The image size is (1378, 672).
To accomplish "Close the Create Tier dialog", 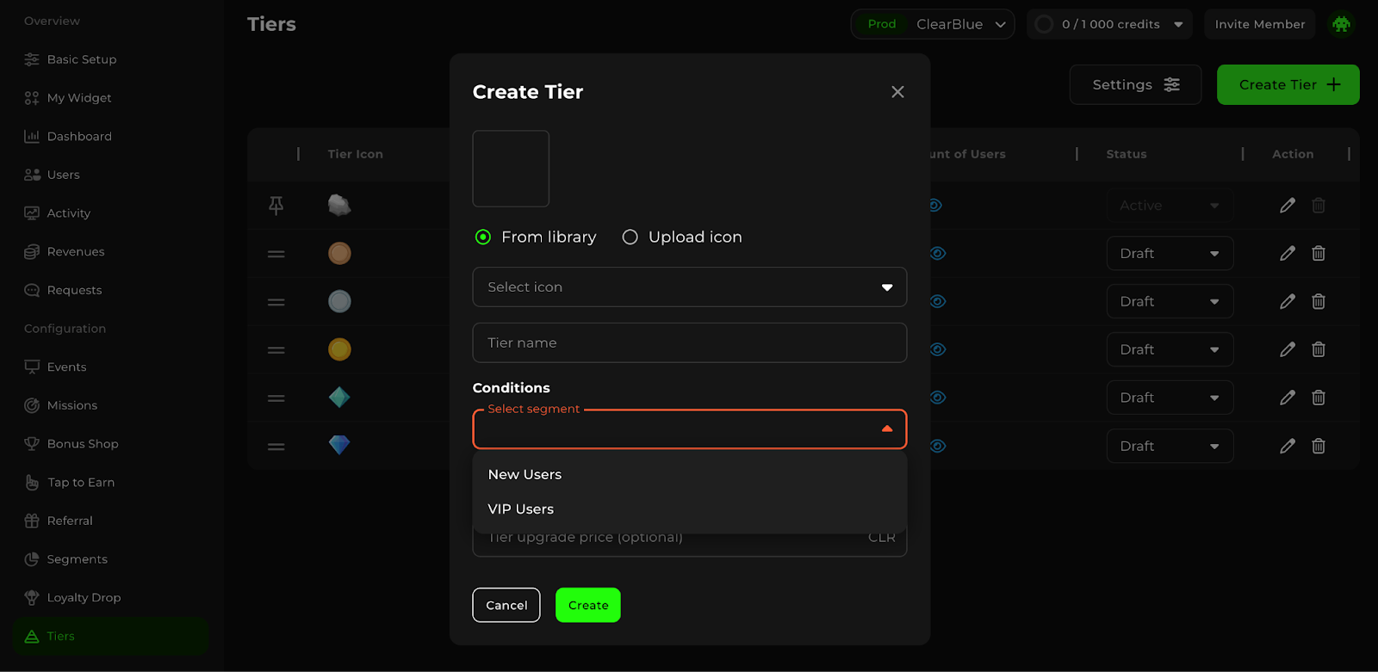I will 897,92.
